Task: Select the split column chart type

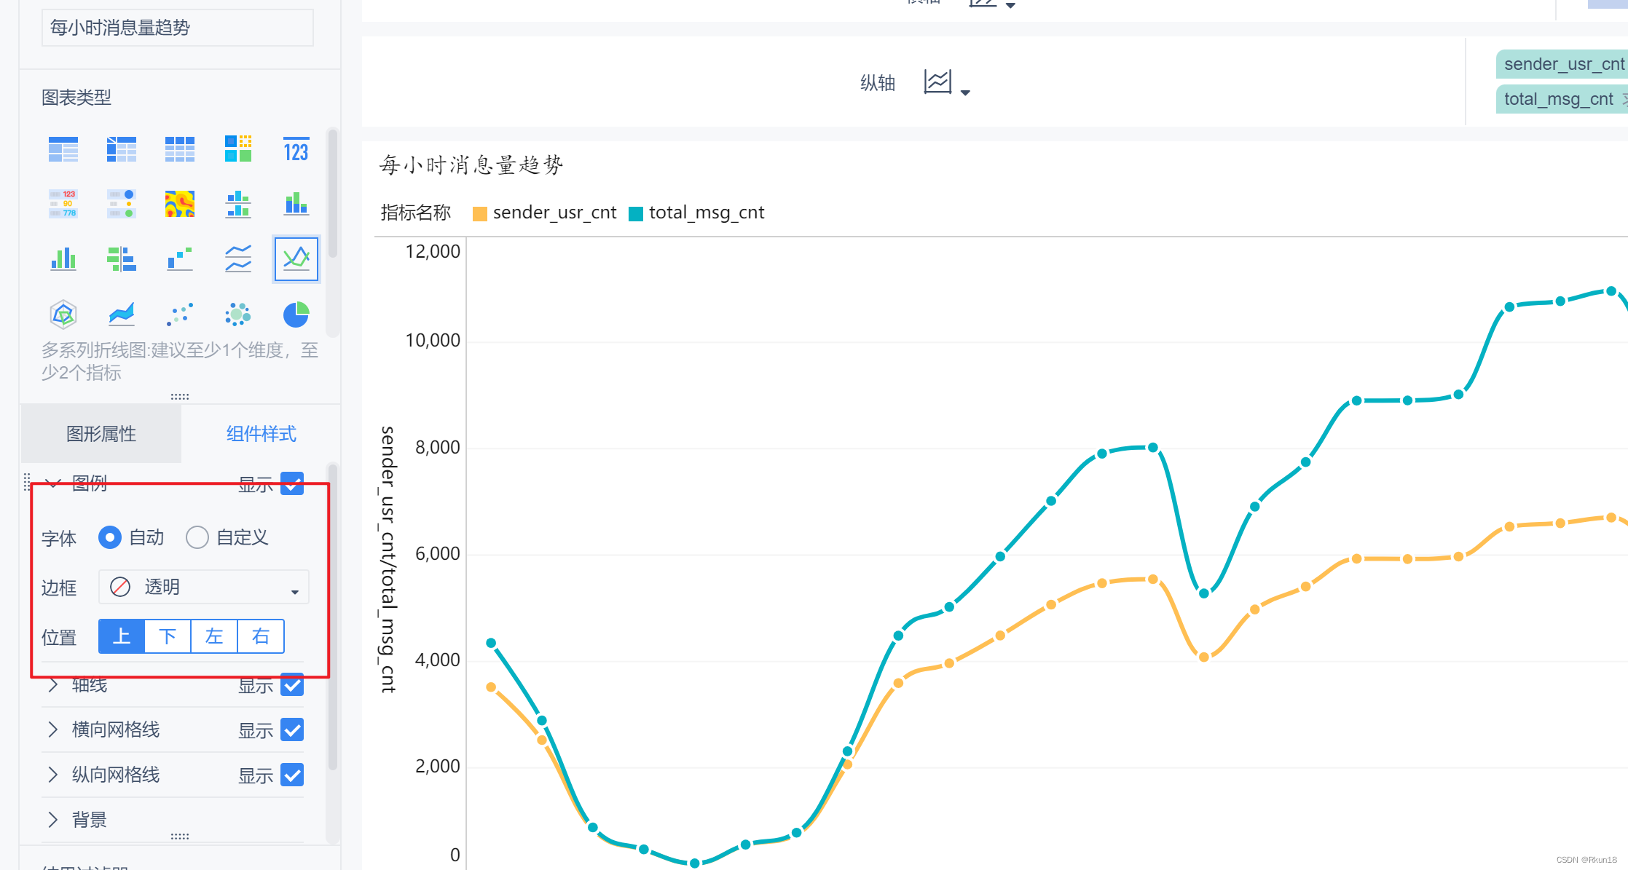Action: pos(238,204)
